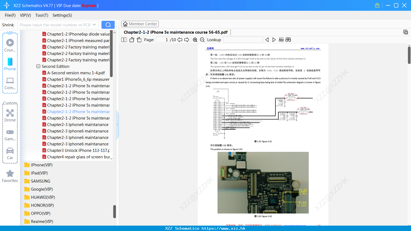Viewport: 411px width, 231px height.
Task: Open Chapter3 Unlock iPhone 113-117 file
Action: click(76, 150)
